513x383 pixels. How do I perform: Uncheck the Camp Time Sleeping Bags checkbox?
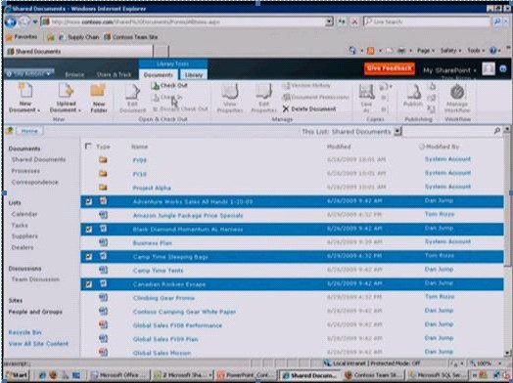(88, 257)
